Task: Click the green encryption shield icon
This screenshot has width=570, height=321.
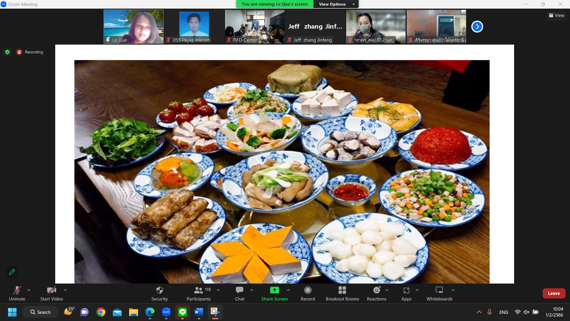Action: 7,52
